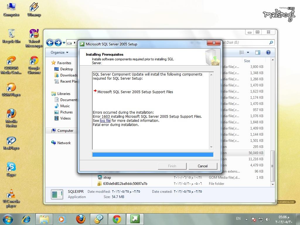Open the Music library

coord(62,106)
